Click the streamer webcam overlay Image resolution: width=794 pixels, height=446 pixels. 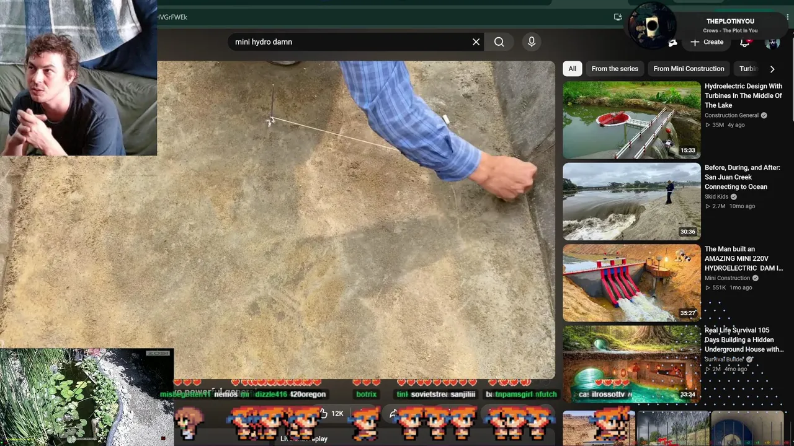pyautogui.click(x=78, y=77)
